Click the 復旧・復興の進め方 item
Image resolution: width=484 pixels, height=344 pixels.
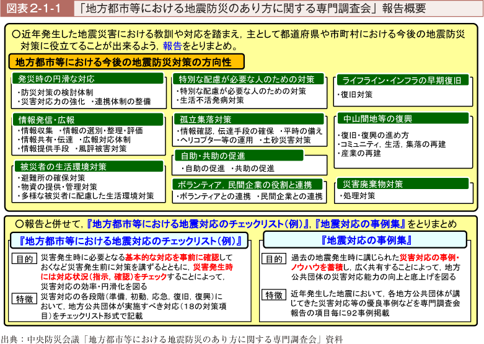373,135
